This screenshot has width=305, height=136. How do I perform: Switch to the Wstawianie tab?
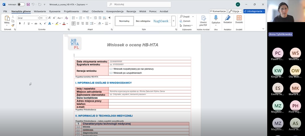tap(40, 11)
